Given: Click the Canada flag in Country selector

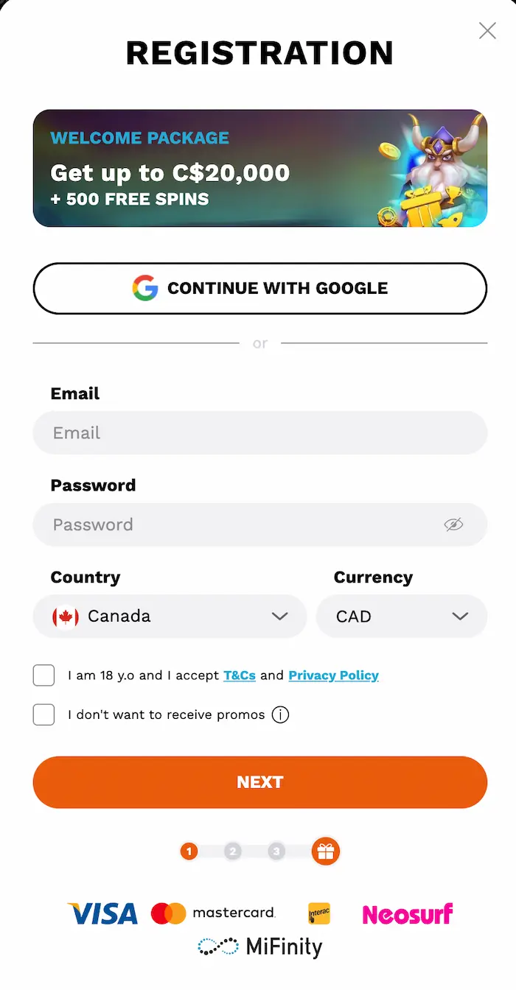Looking at the screenshot, I should coord(66,616).
